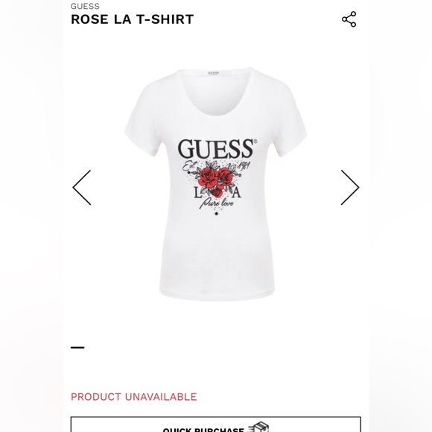
Task: Tap the small GUESS neck label inside collar
Action: pyautogui.click(x=213, y=73)
